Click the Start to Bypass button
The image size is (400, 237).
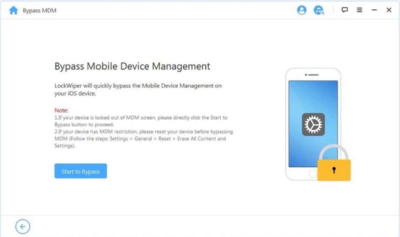click(x=81, y=171)
